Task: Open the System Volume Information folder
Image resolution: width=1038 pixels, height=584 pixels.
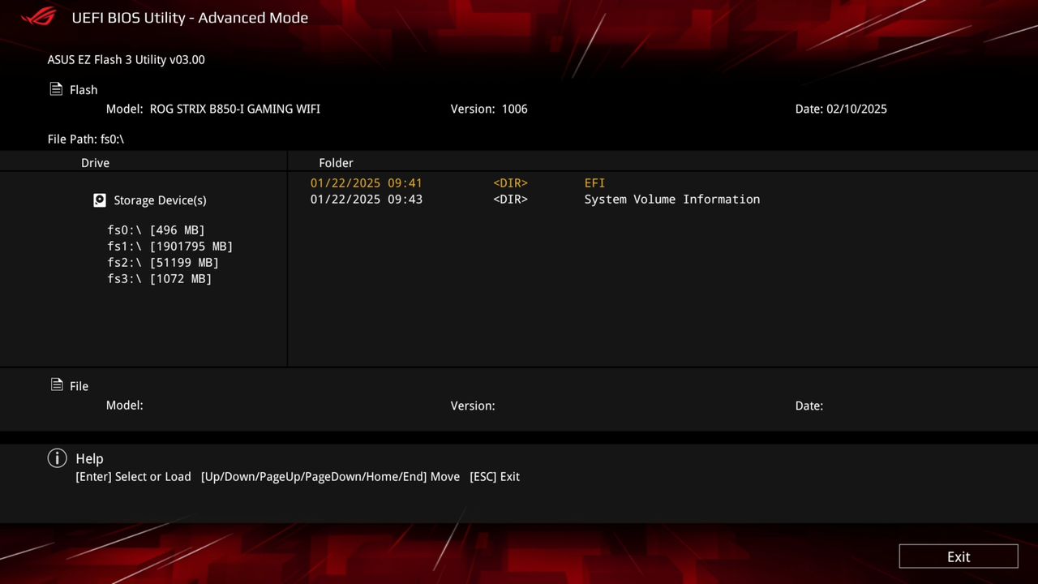Action: 672,200
